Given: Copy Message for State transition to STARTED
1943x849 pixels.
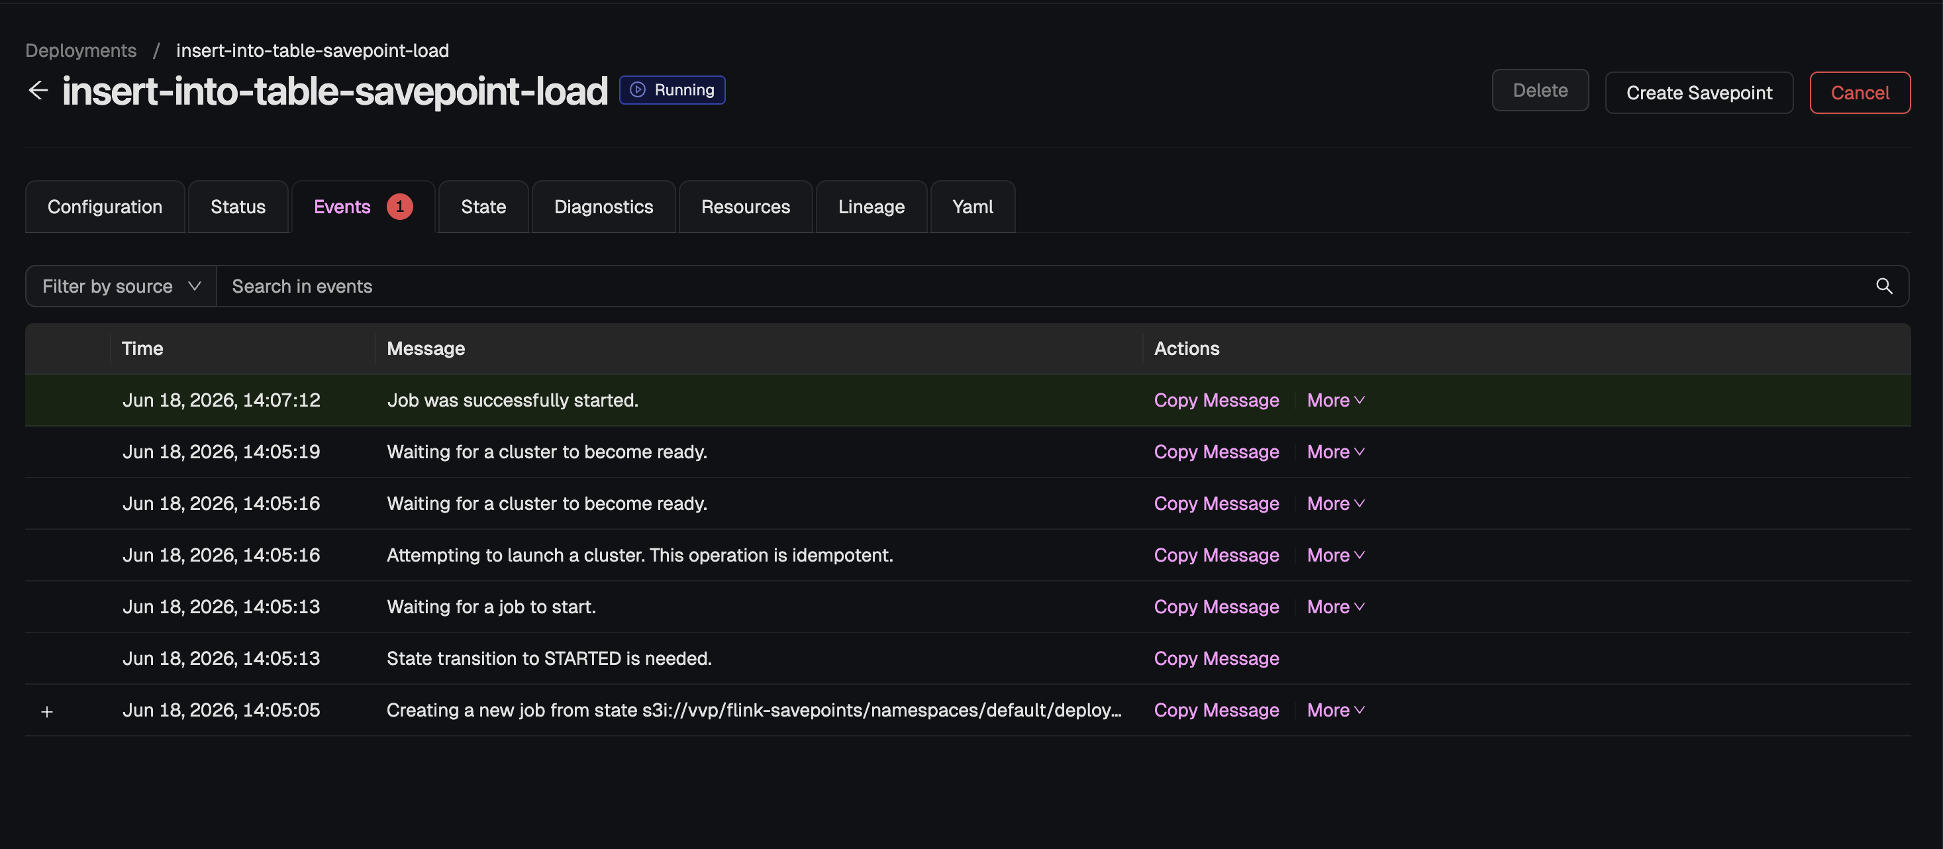Looking at the screenshot, I should [1216, 658].
